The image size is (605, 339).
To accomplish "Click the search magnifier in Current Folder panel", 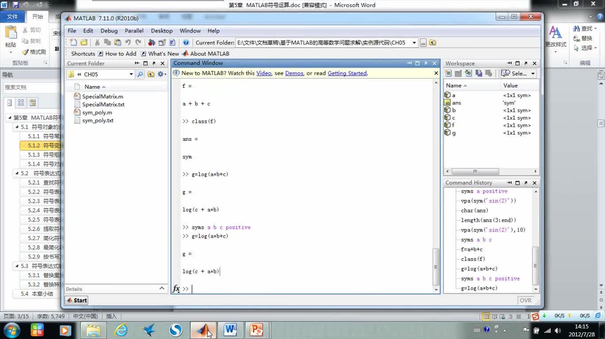I will 140,74.
